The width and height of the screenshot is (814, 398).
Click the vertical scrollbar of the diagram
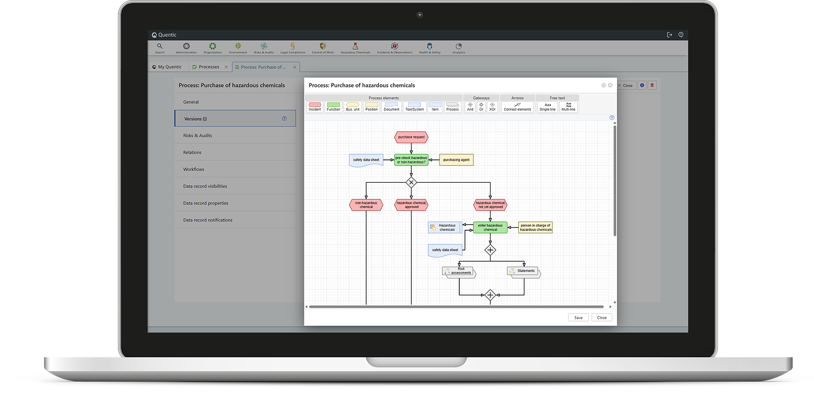tap(615, 179)
